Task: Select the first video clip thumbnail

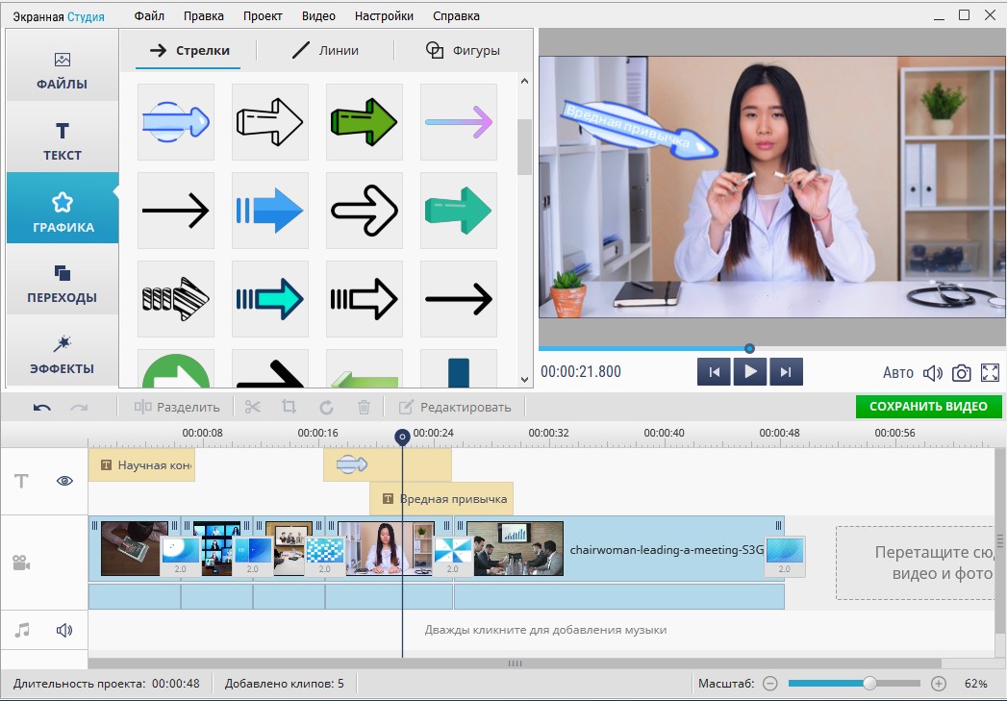Action: click(x=135, y=547)
